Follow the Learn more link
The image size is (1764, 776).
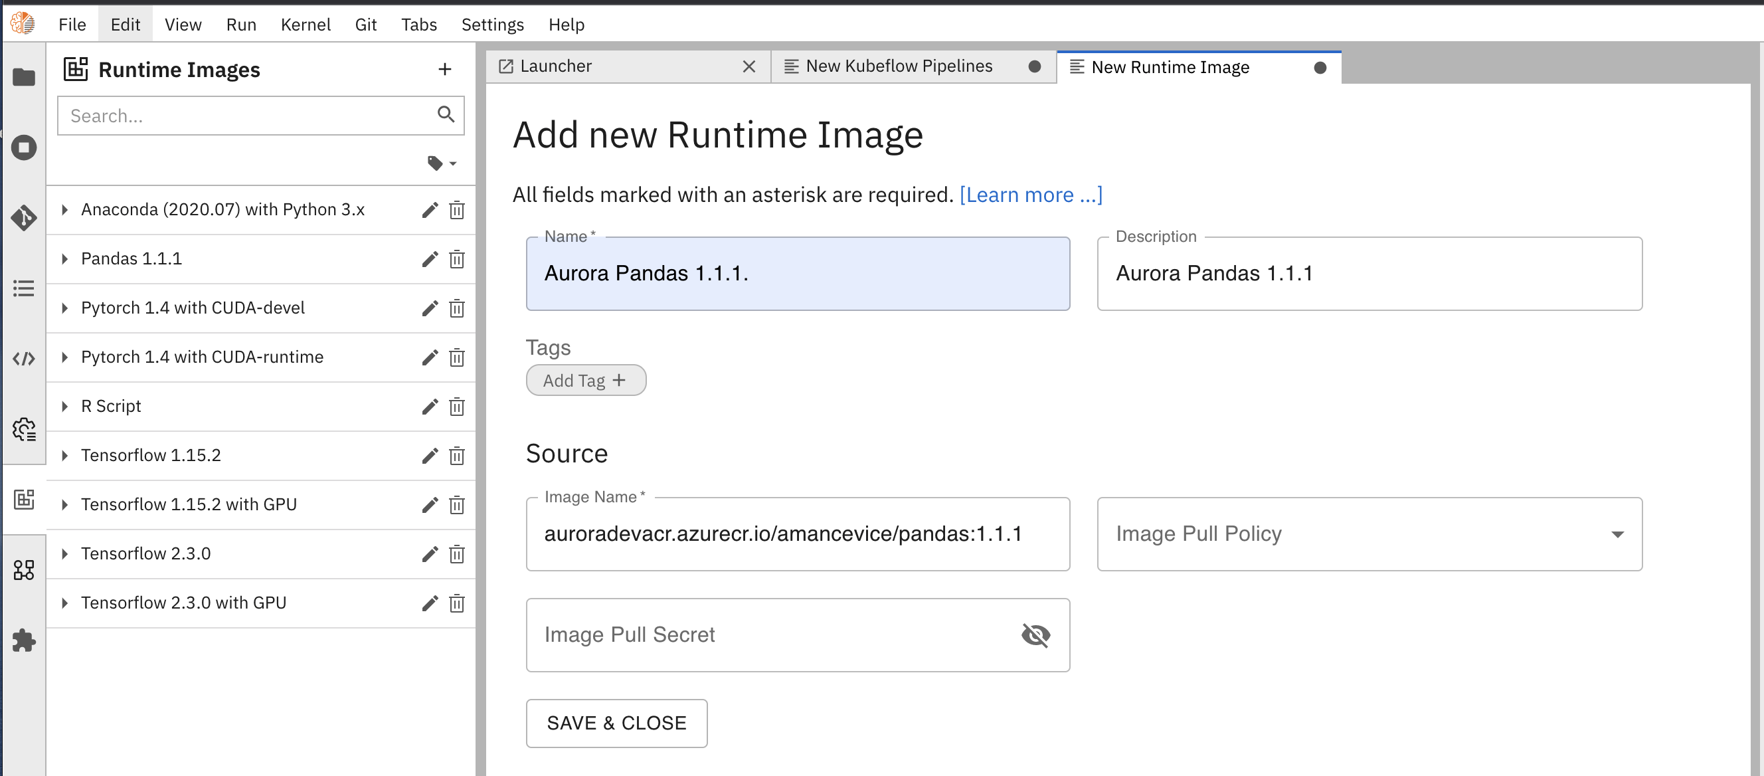click(1031, 195)
